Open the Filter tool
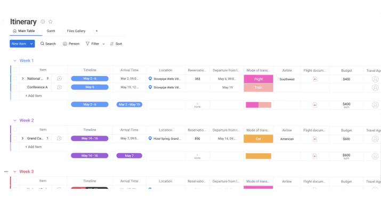The width and height of the screenshot is (381, 208). [92, 44]
